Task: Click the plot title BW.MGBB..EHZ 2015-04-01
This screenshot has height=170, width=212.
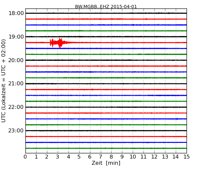Action: point(106,7)
